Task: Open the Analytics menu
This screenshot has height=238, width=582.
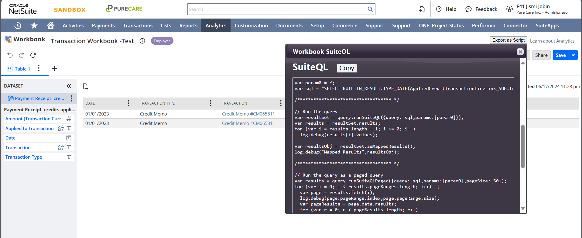Action: tap(216, 26)
